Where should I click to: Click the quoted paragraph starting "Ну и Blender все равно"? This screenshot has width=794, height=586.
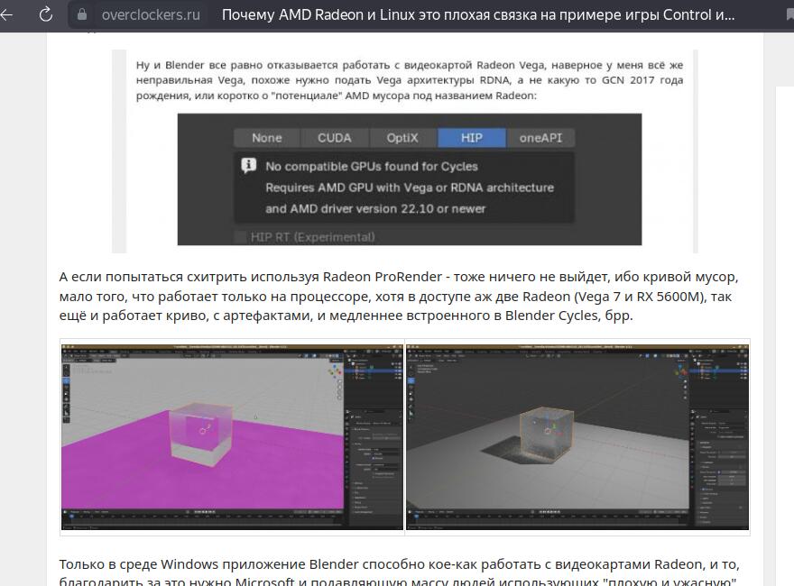click(x=409, y=80)
